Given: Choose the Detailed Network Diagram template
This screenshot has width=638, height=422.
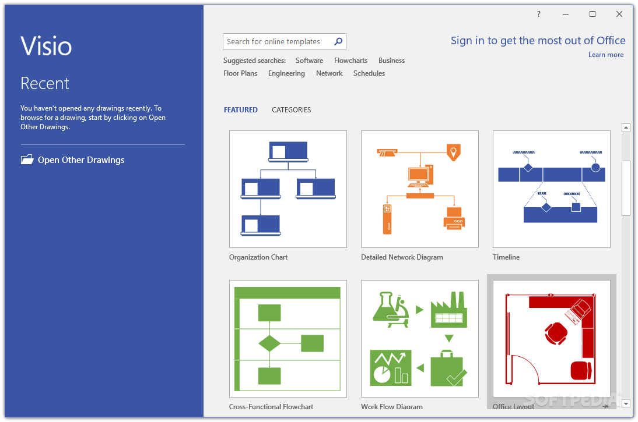Looking at the screenshot, I should tap(419, 189).
